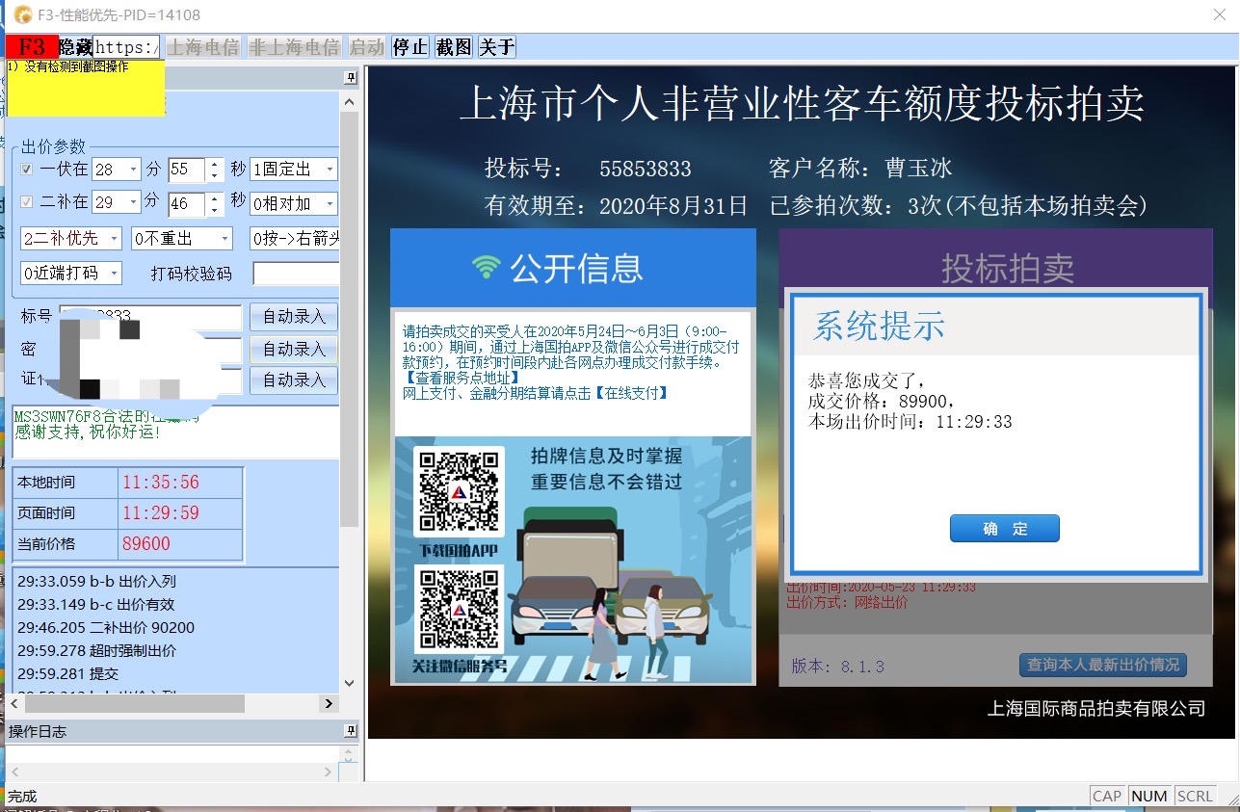Screen dimensions: 1240x812
Task: Click the log horizontal scrollbar thumb
Action: point(134,704)
